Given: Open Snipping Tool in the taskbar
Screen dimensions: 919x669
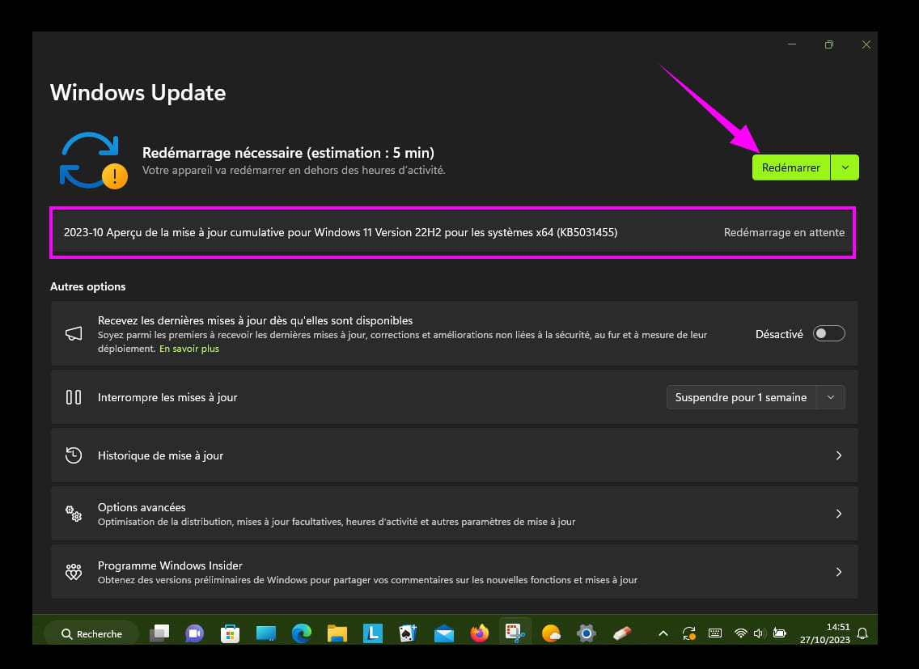Looking at the screenshot, I should (x=515, y=633).
